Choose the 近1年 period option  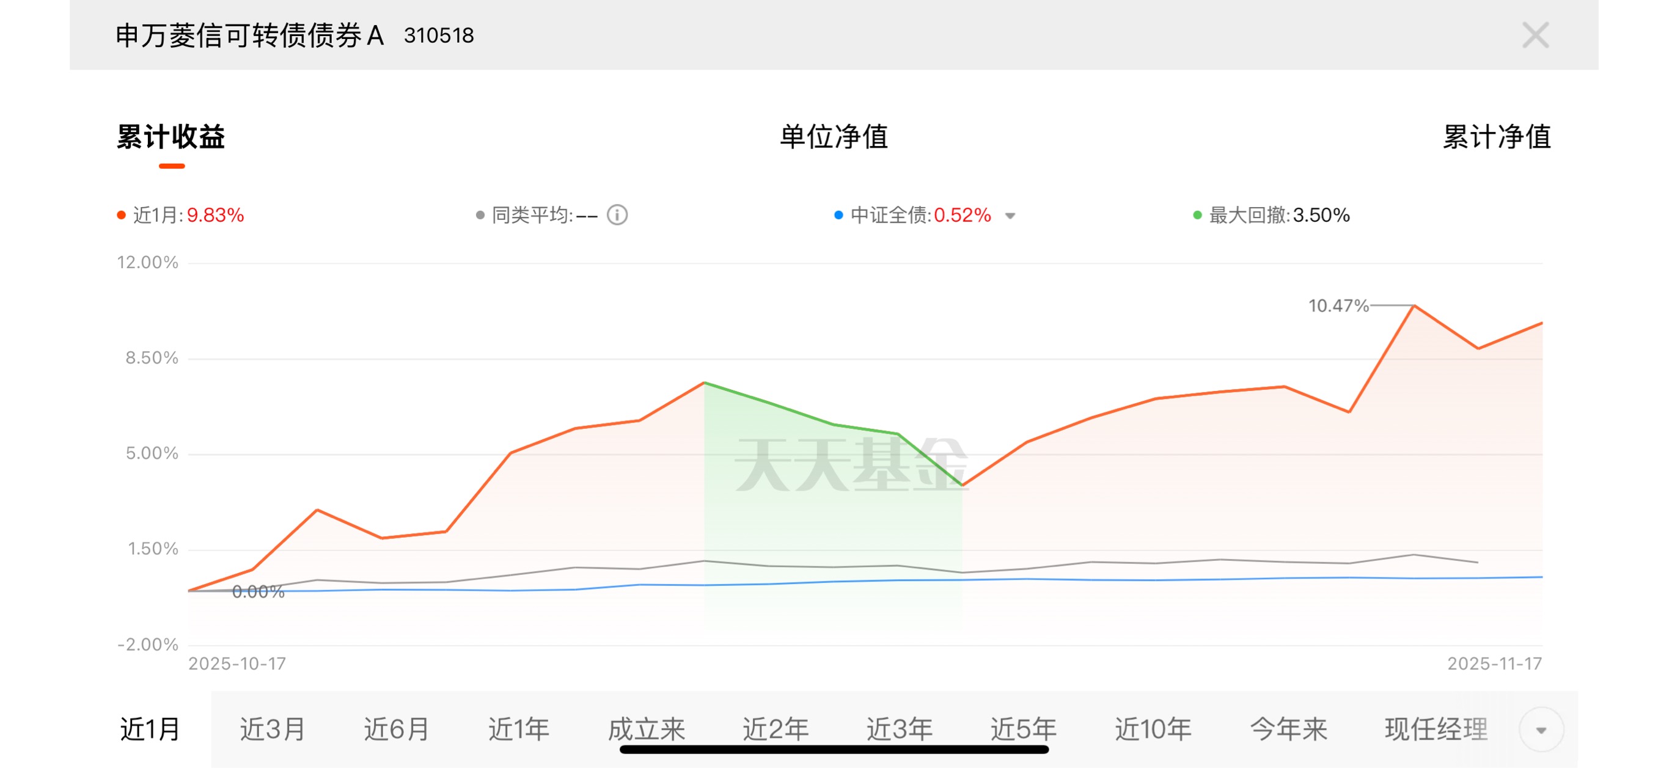[518, 729]
